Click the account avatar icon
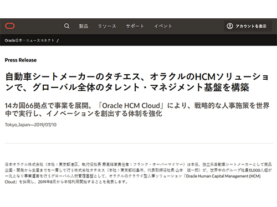Screen dimensions: 277x207 [x=230, y=26]
